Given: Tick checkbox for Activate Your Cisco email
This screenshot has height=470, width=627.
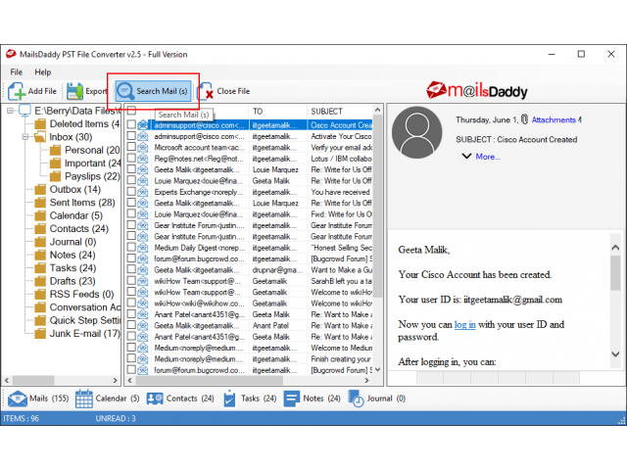Looking at the screenshot, I should (x=131, y=136).
